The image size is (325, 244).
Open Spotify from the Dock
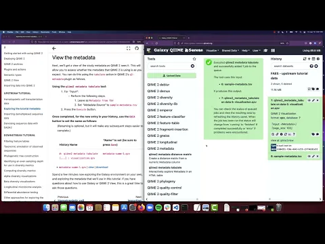pos(158,207)
